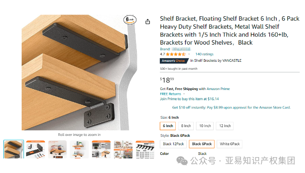The height and width of the screenshot is (173, 305).
Task: Select the 6 Inch size option
Action: [168, 126]
